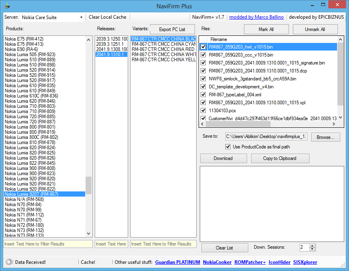Open the SISXplorer link
Image resolution: width=349 pixels, height=271 pixels.
click(305, 262)
